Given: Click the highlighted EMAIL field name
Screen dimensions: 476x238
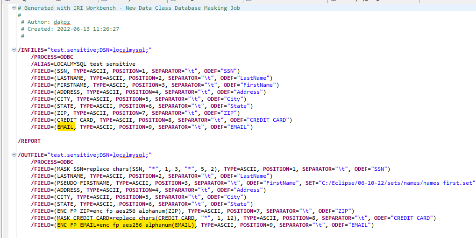Looking at the screenshot, I should [x=65, y=127].
